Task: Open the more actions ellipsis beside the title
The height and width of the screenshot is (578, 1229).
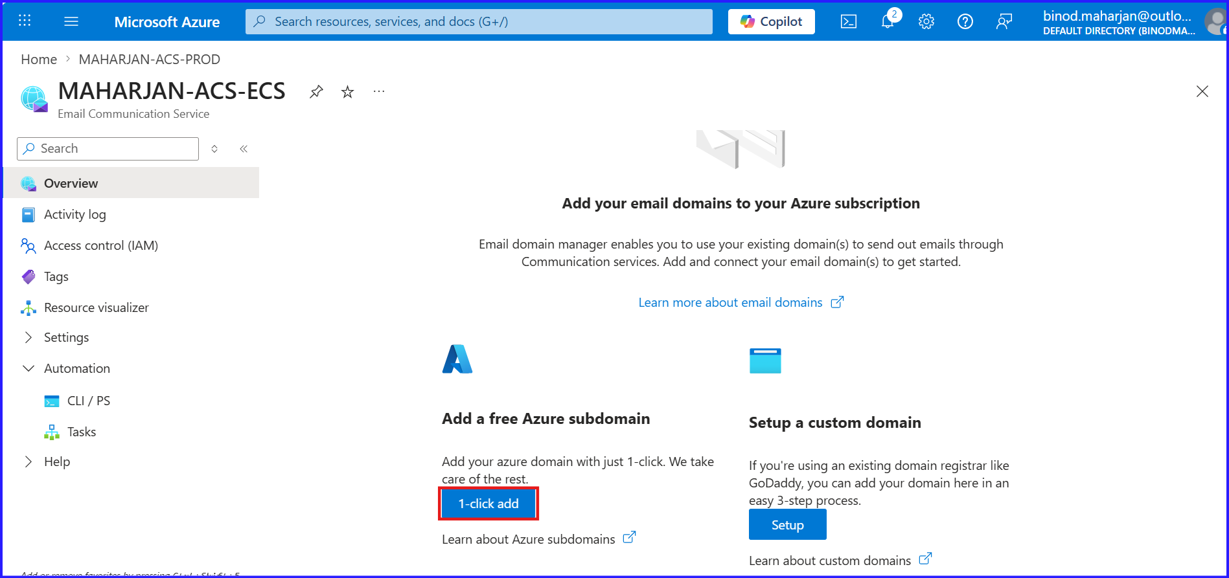Action: click(x=379, y=92)
